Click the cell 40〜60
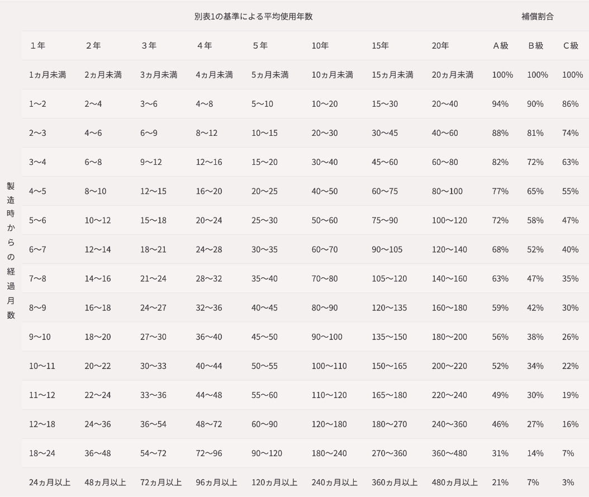The width and height of the screenshot is (589, 497). [445, 133]
